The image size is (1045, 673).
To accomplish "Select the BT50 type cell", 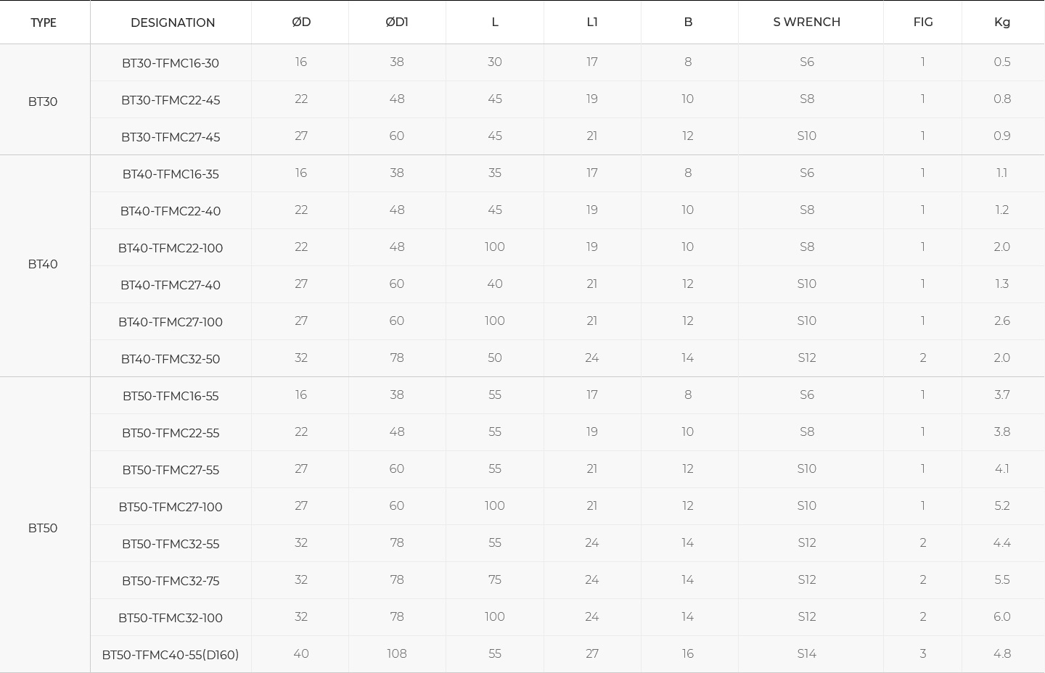I will [43, 528].
